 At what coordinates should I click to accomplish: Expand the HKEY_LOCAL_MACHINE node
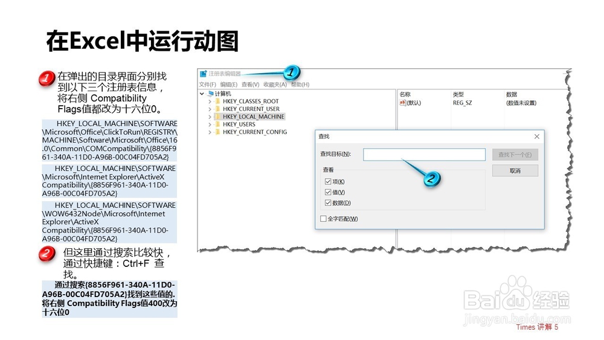210,117
